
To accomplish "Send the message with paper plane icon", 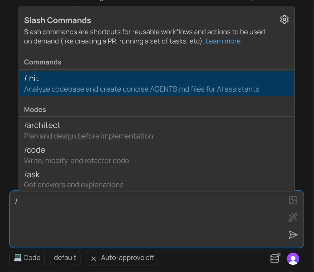I will pos(293,235).
